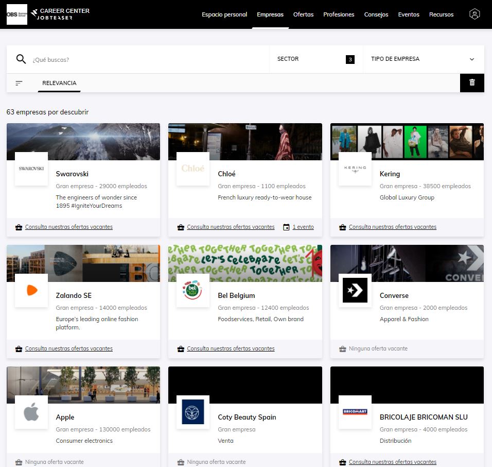Open the Converse company name
The image size is (492, 467).
coord(394,295)
